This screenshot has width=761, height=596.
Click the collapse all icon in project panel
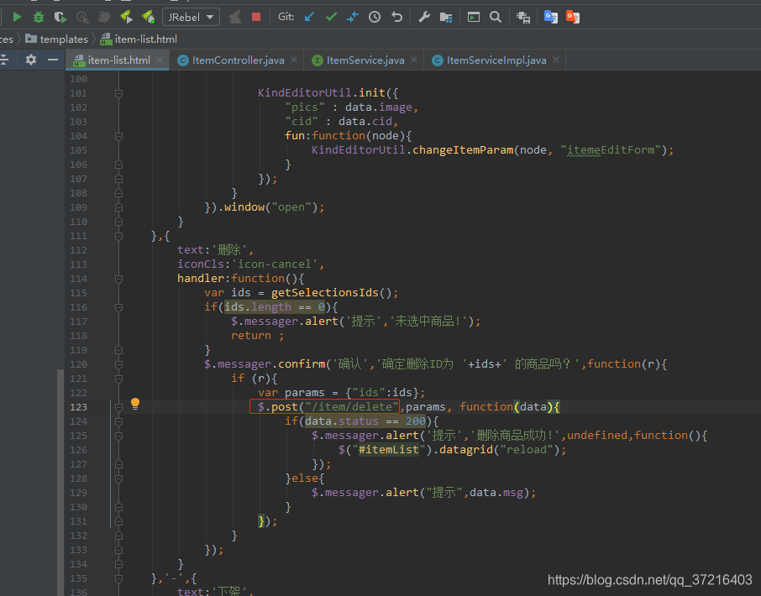(x=4, y=60)
